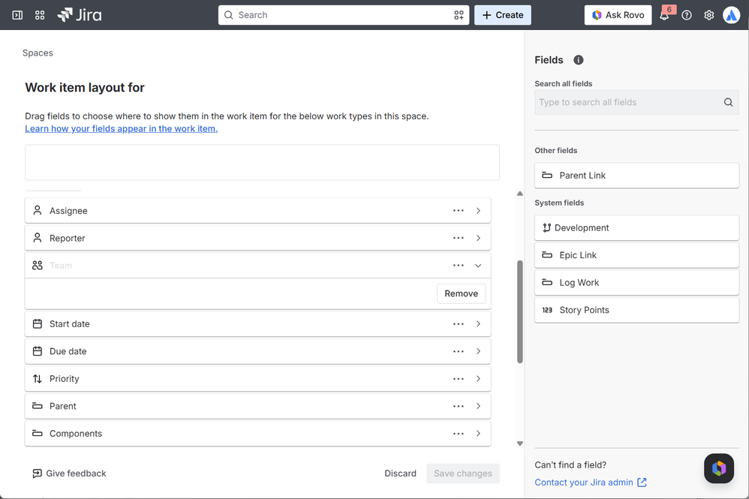
Task: Expand the Start date field row
Action: (478, 323)
